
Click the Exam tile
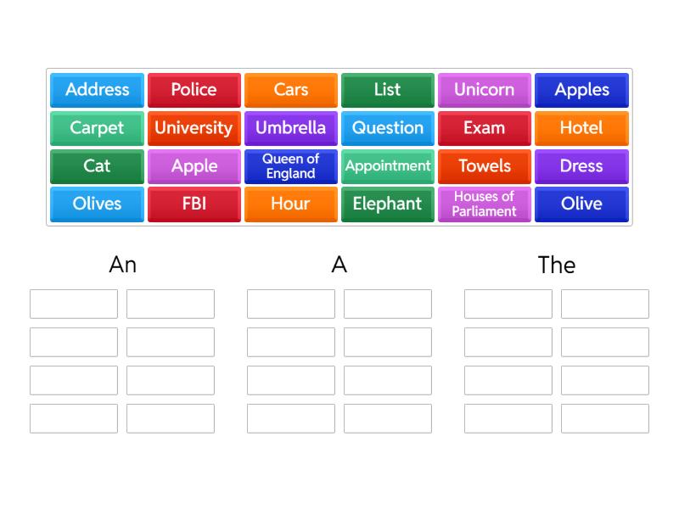484,128
